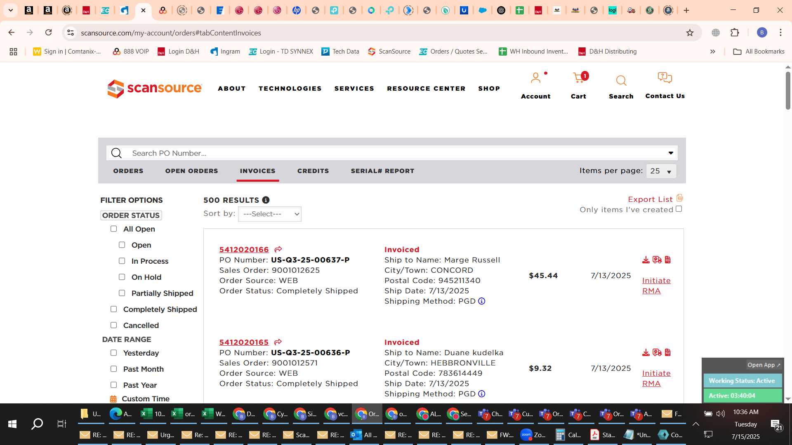Expand the search bar dropdown arrow
The image size is (792, 445).
coord(671,153)
